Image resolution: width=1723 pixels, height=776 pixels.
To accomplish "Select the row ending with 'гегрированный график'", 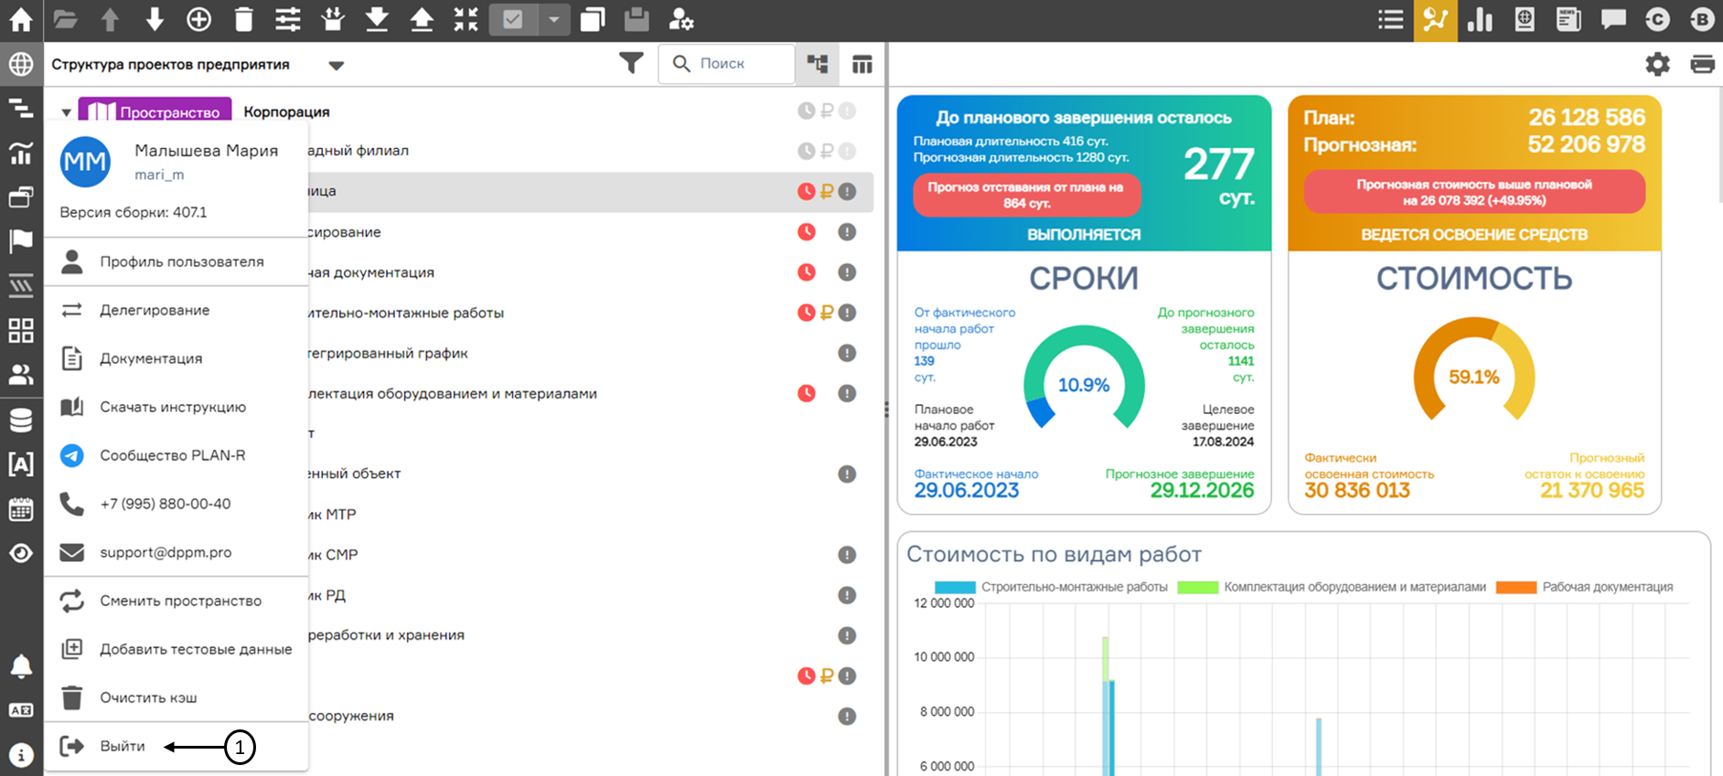I will [590, 353].
